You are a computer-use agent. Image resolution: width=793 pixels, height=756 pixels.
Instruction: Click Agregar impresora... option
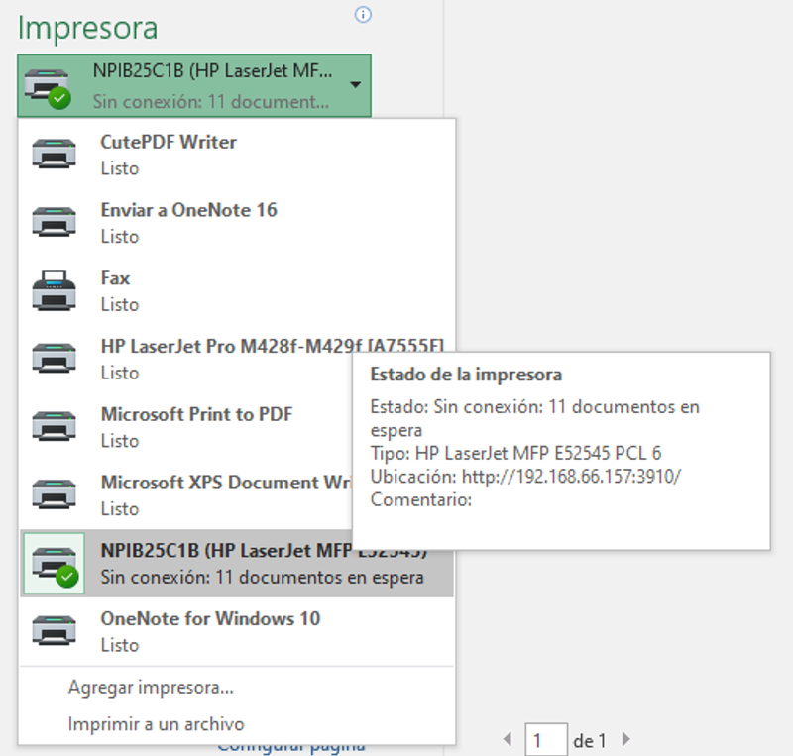151,688
